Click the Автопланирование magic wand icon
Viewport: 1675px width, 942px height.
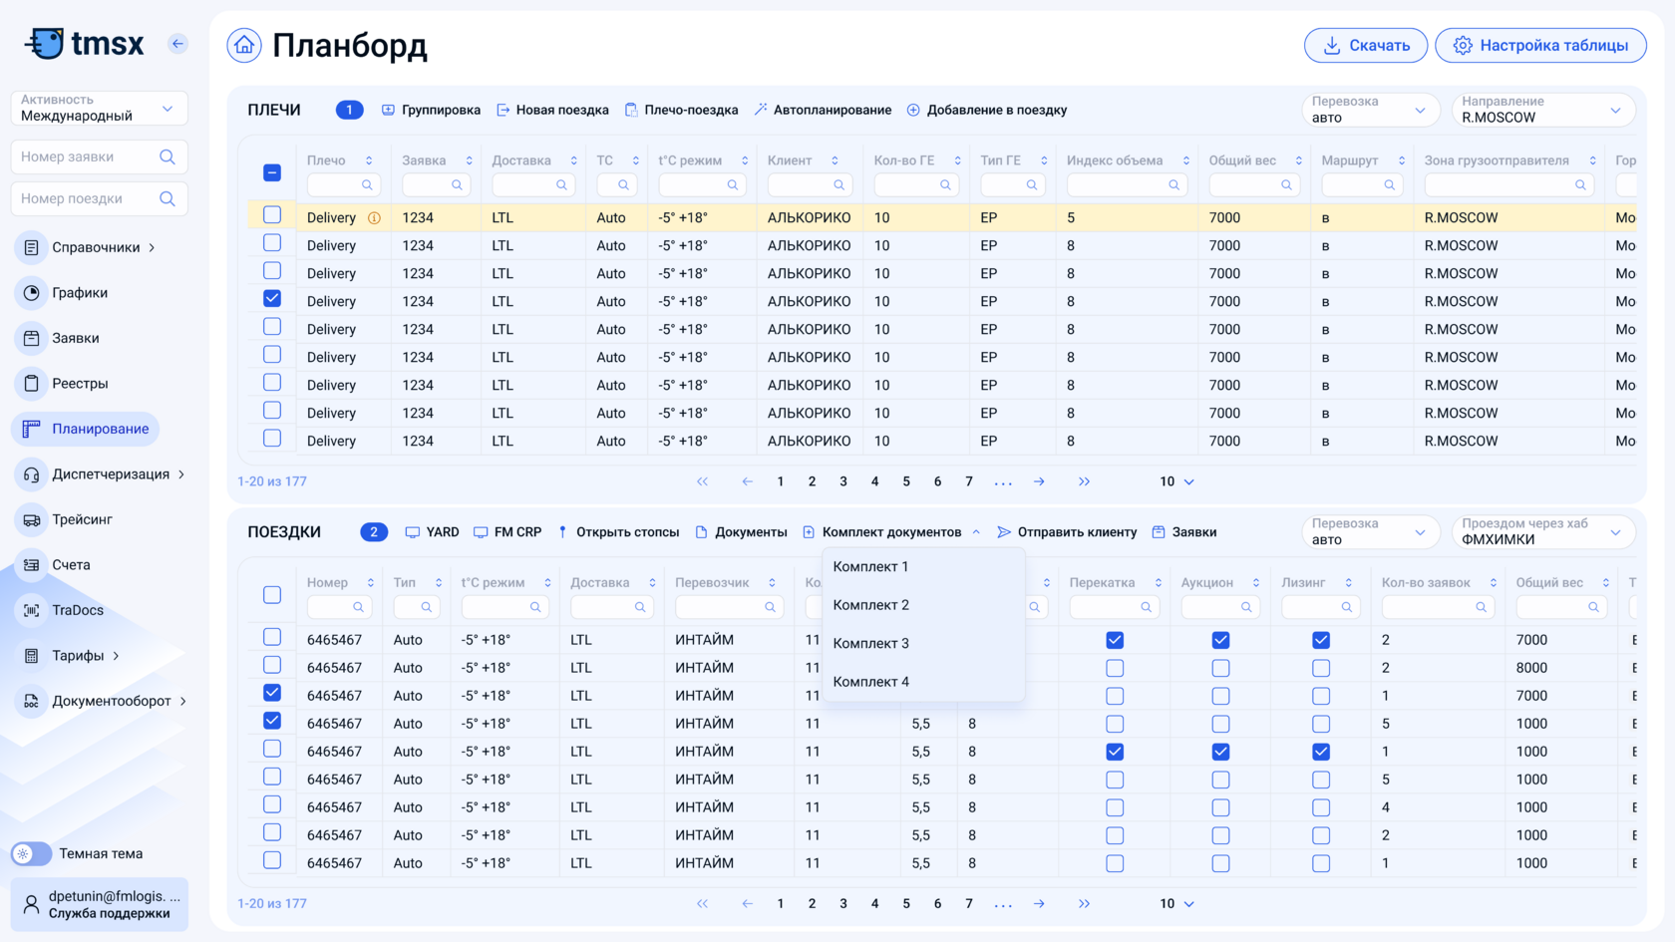pyautogui.click(x=761, y=110)
